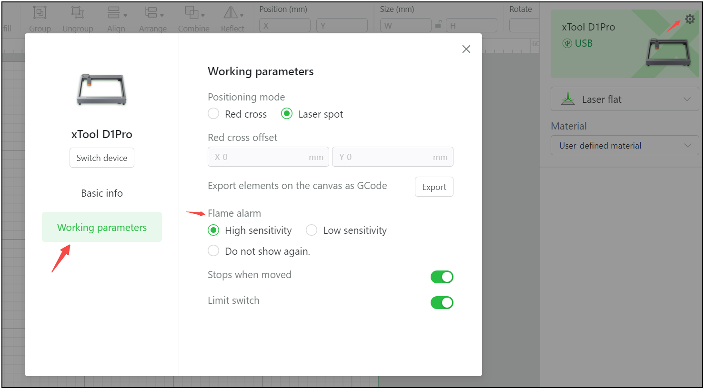Open the Align tool menu
This screenshot has height=390, width=705.
[x=116, y=13]
